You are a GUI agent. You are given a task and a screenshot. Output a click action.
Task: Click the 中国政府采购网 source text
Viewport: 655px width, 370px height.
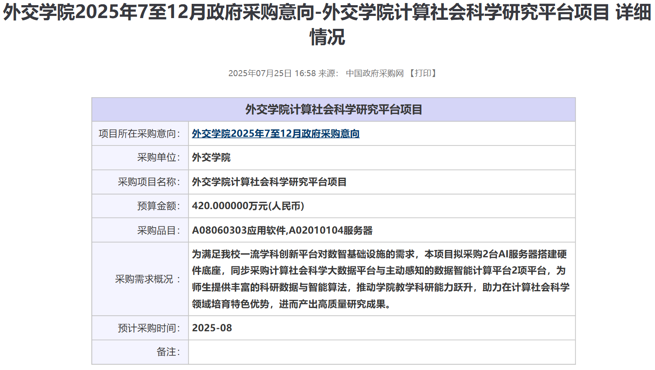point(374,74)
